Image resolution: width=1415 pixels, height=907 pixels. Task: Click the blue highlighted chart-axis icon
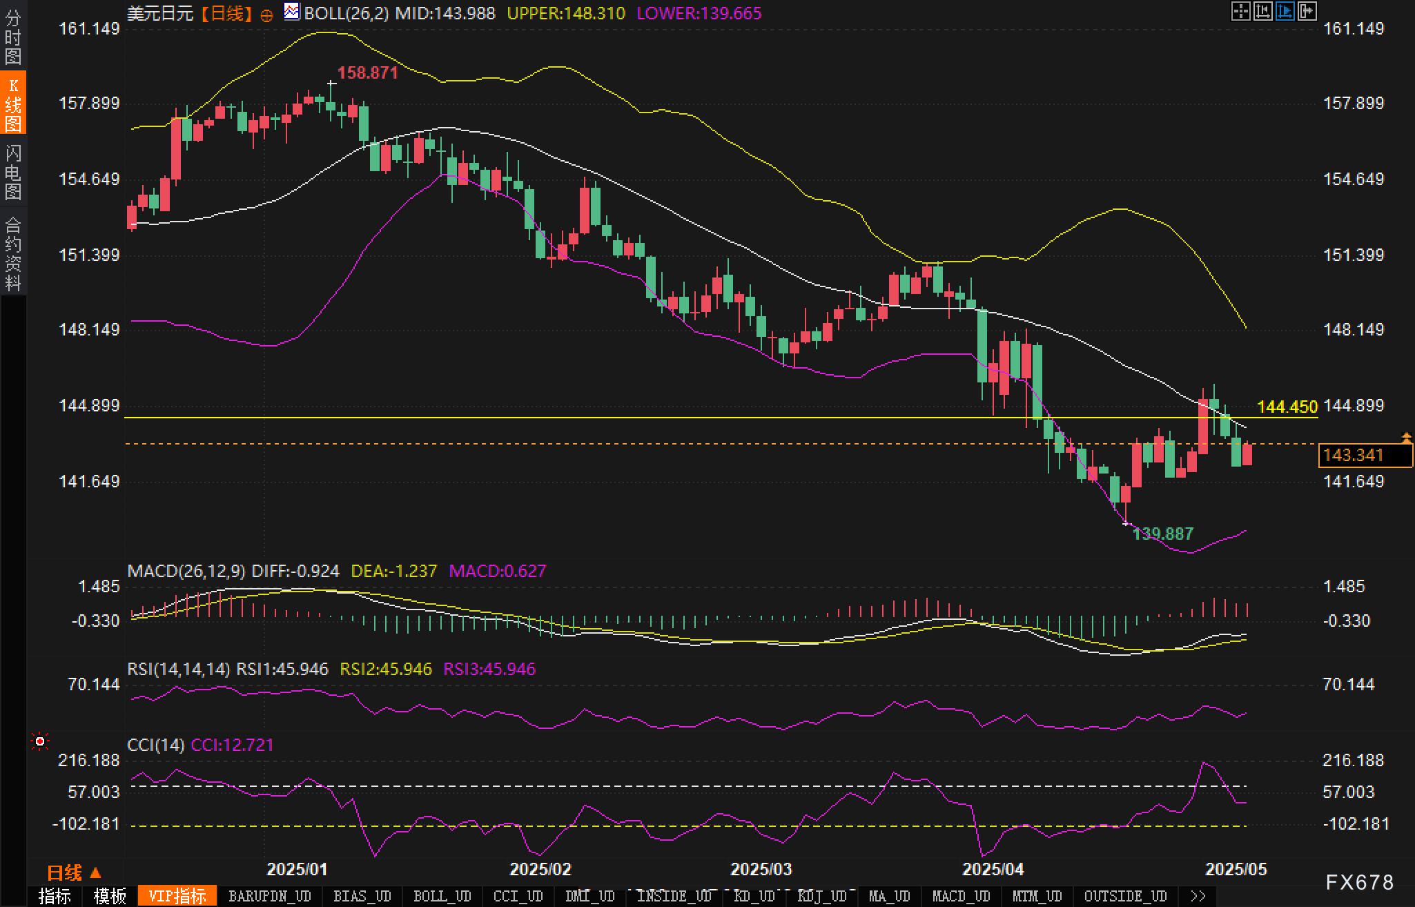click(x=1285, y=11)
